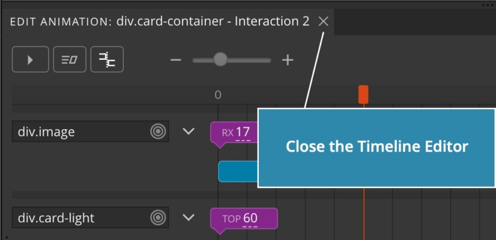Select the RX 17 keyframe tag
The width and height of the screenshot is (496, 240).
coord(234,132)
